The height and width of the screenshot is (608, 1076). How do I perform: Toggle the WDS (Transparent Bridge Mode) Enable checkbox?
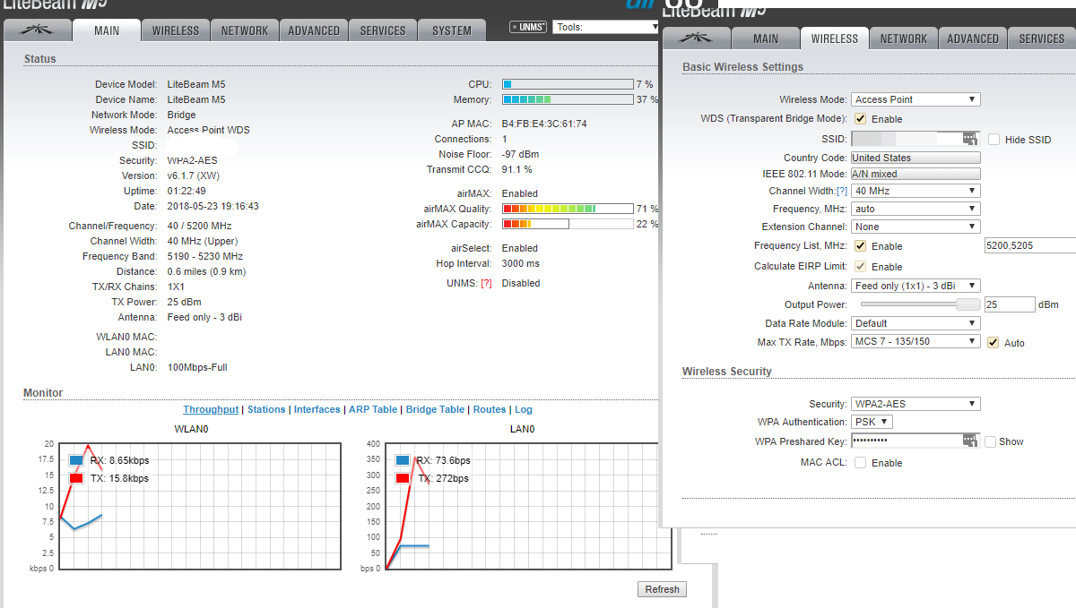click(x=860, y=118)
